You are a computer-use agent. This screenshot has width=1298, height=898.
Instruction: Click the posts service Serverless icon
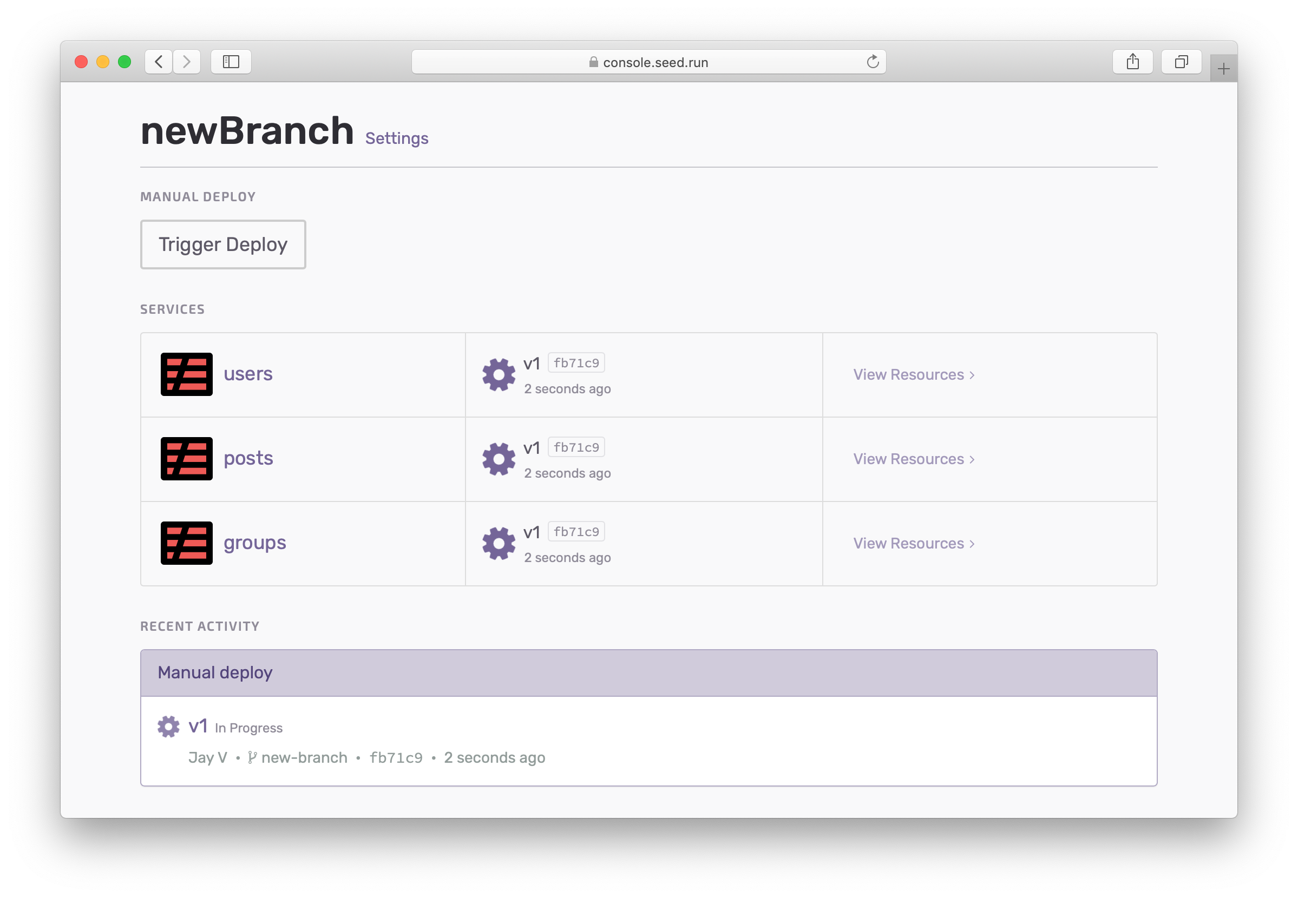(x=186, y=459)
